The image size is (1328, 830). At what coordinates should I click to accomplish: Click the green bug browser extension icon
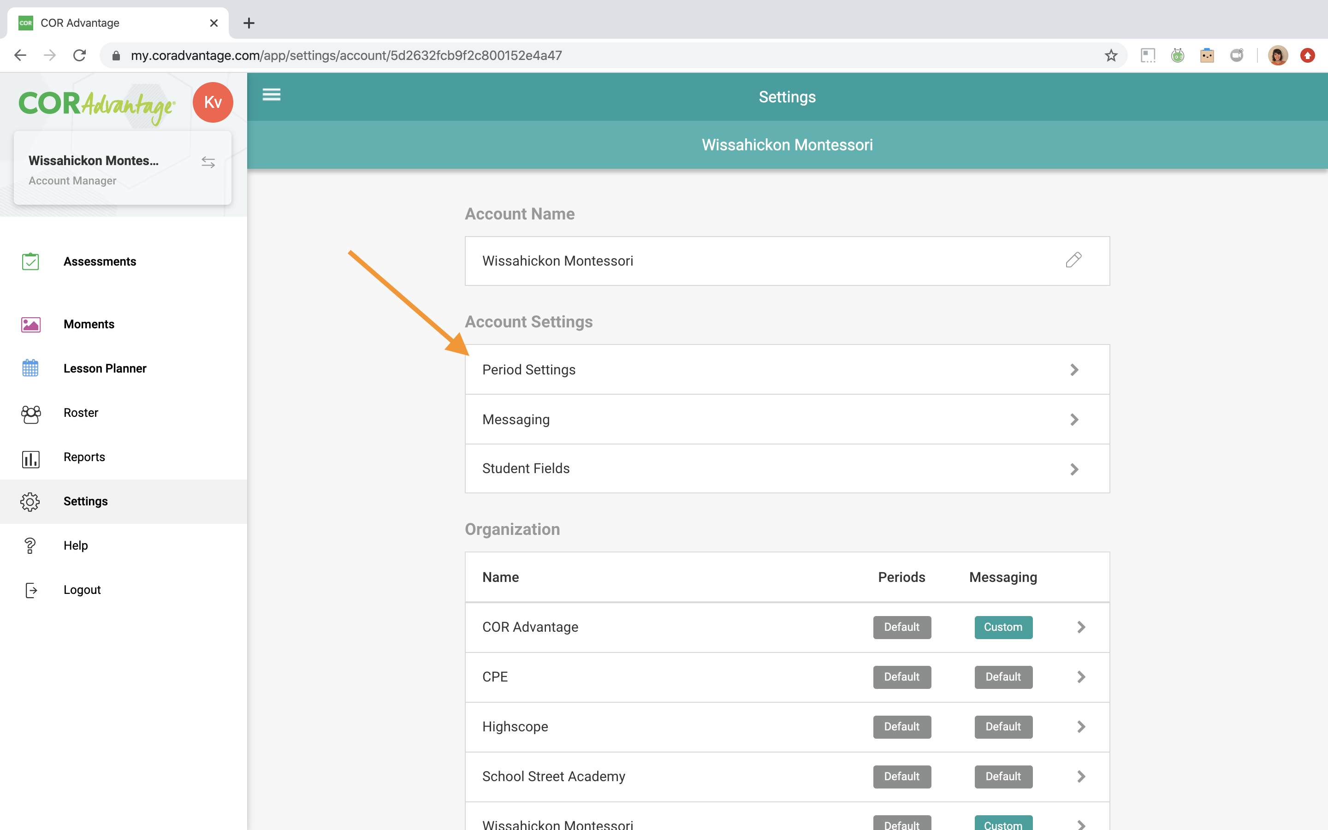[x=1177, y=55]
